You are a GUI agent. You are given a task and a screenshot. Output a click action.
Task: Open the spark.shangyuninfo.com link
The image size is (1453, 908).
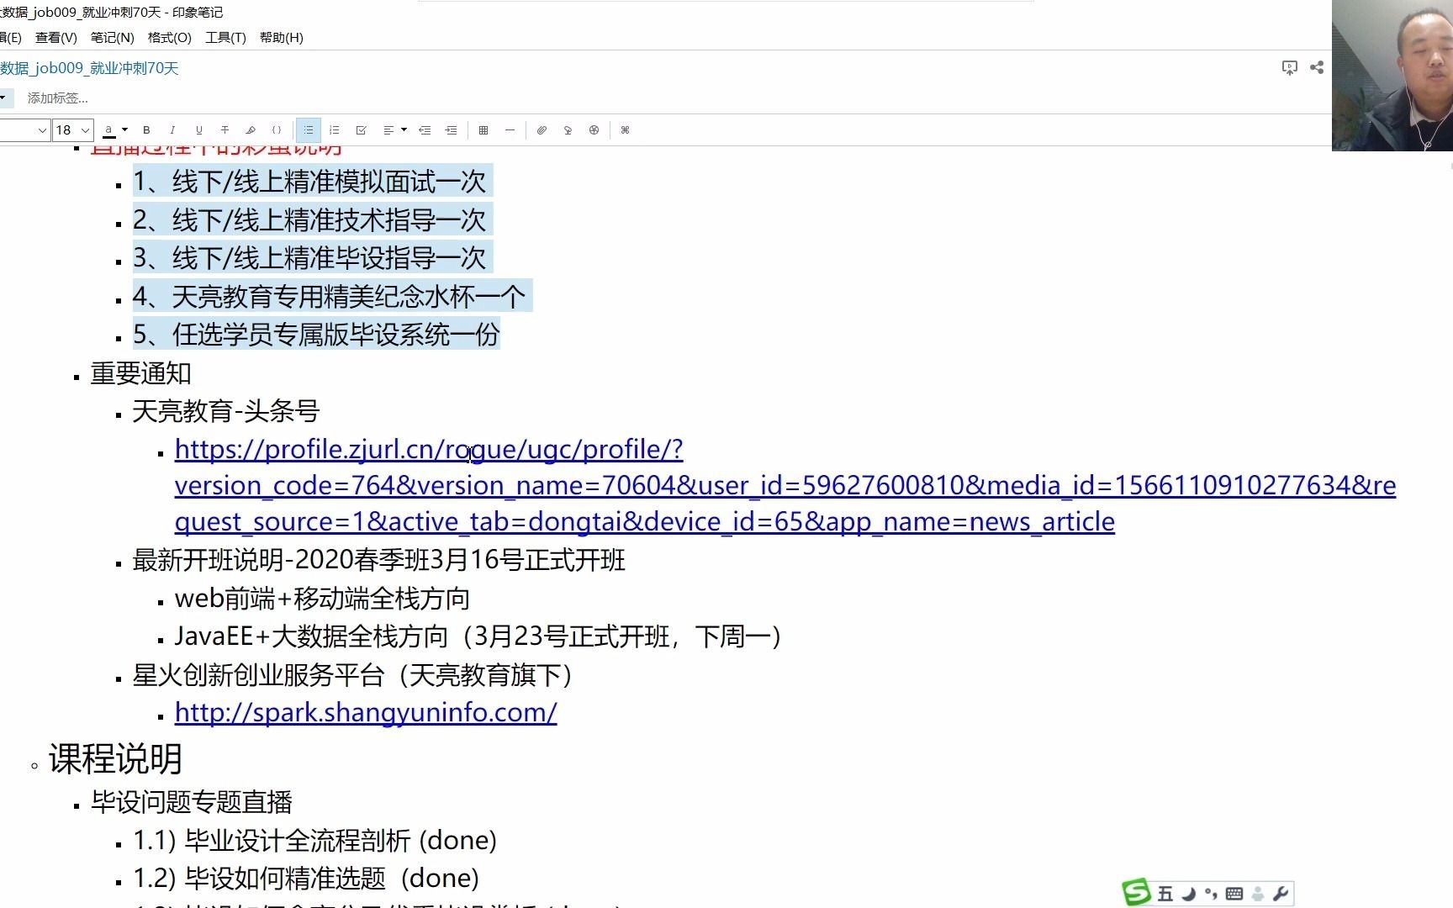pyautogui.click(x=365, y=712)
